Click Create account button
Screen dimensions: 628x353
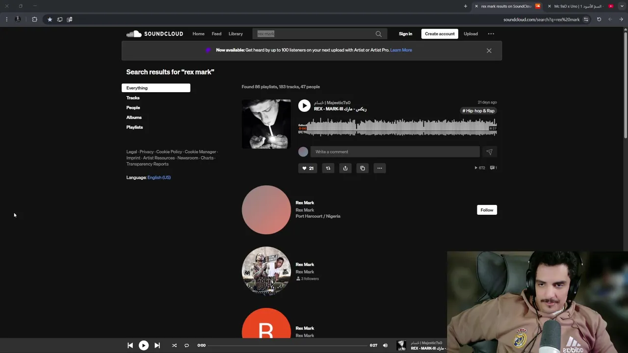coord(440,34)
